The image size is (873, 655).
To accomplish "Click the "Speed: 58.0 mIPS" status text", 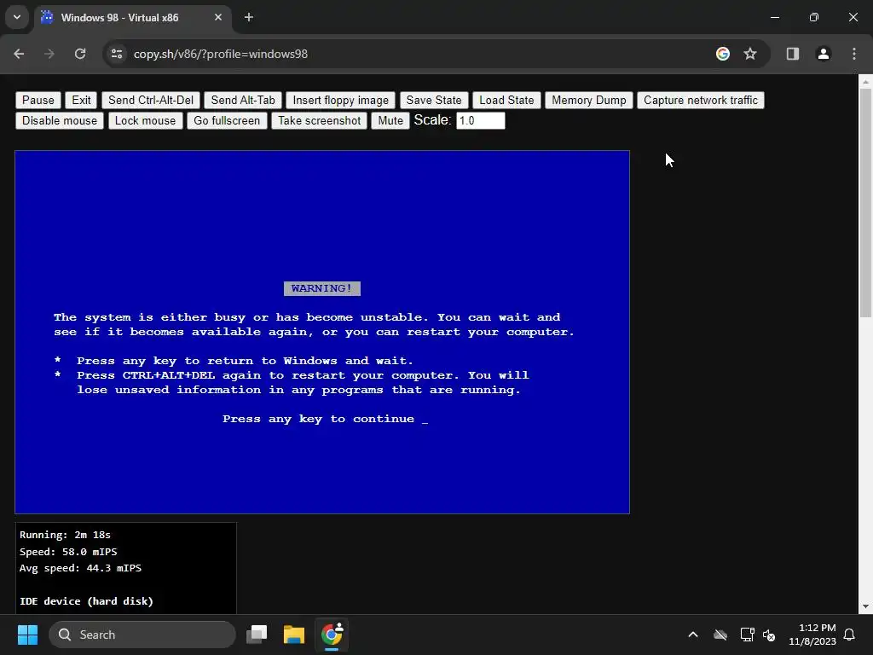I will [68, 552].
